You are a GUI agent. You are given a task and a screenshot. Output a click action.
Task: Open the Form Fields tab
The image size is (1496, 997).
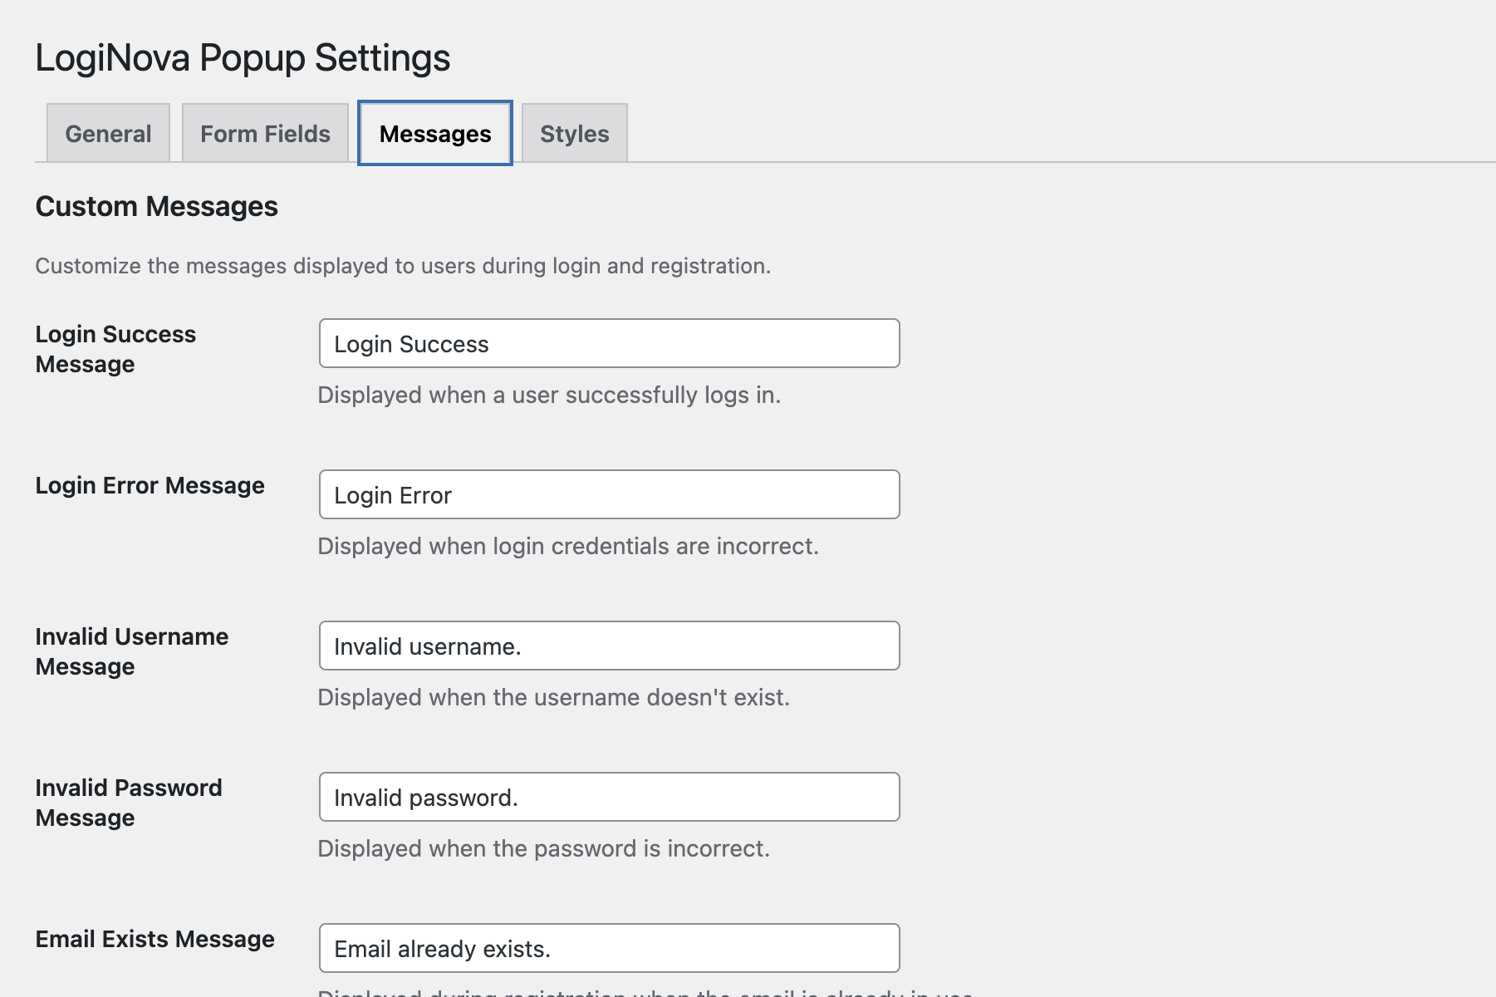tap(263, 133)
